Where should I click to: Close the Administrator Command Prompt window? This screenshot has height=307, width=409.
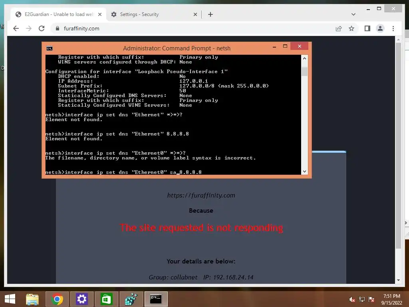point(299,46)
